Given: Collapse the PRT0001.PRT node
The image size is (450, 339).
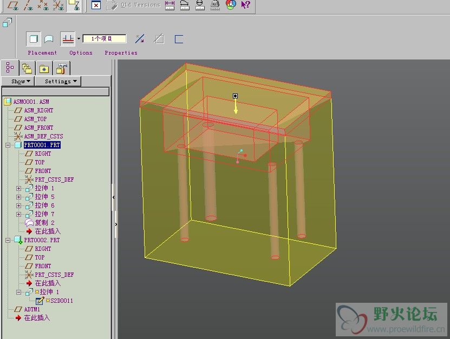Looking at the screenshot, I should coord(8,145).
